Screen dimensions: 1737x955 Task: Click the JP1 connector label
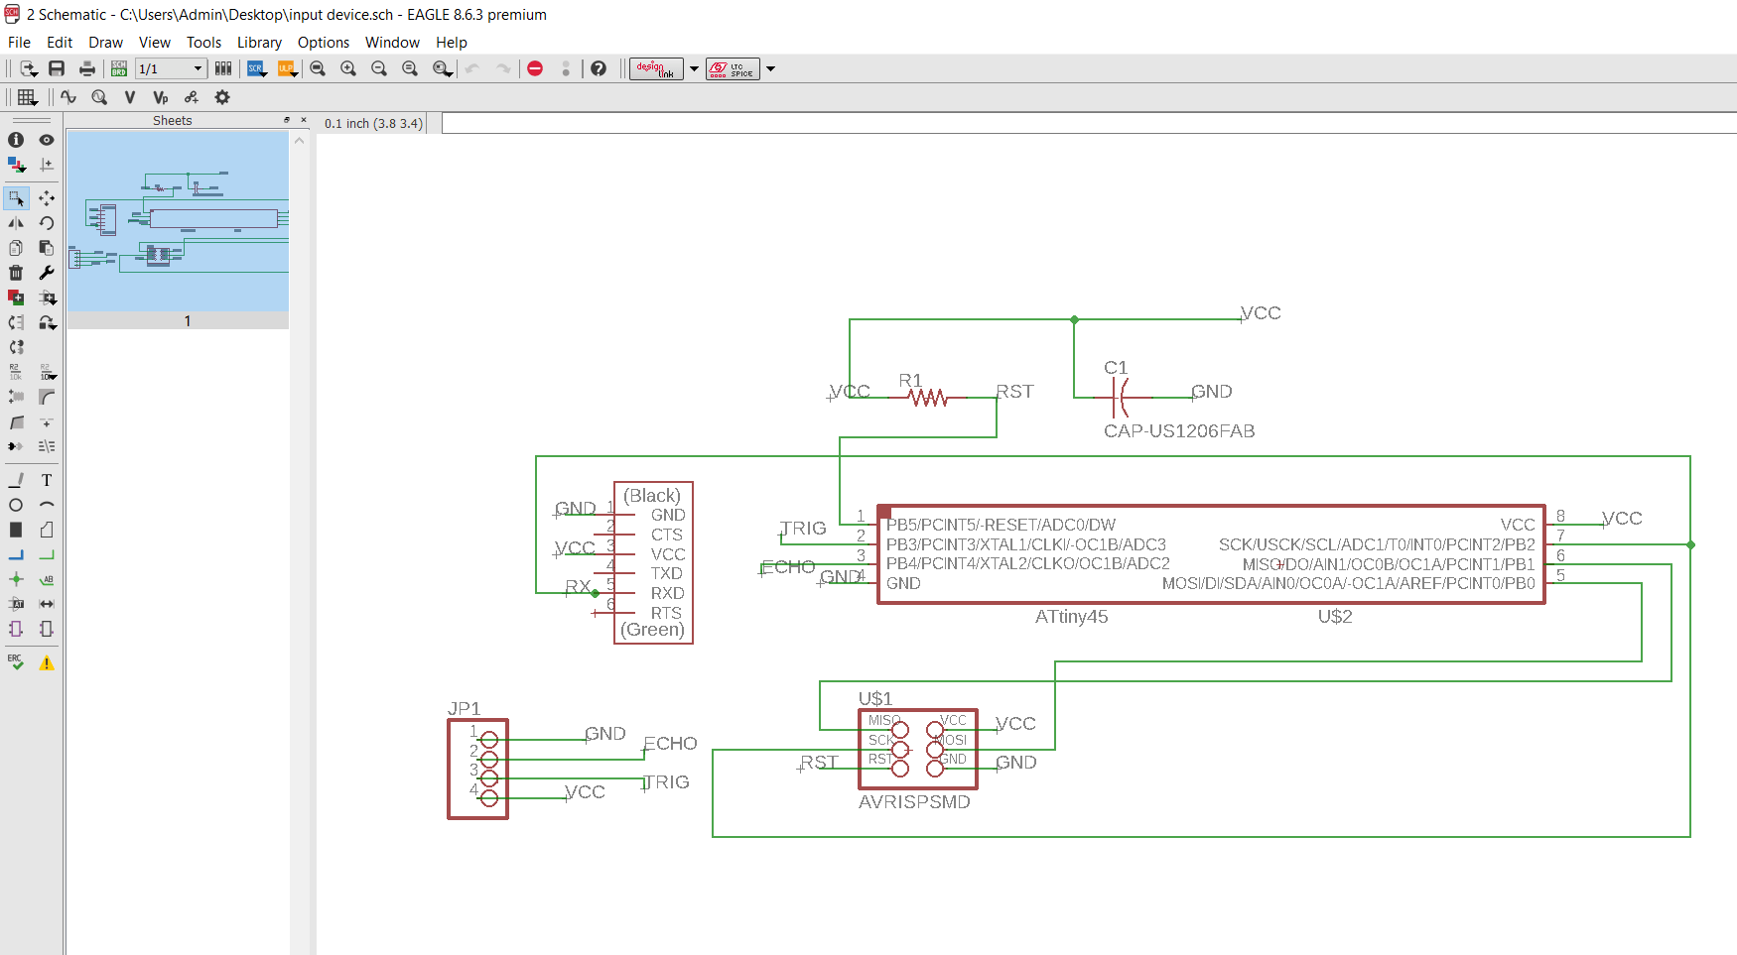coord(464,708)
